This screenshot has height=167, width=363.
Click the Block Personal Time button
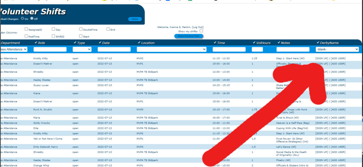click(x=189, y=36)
